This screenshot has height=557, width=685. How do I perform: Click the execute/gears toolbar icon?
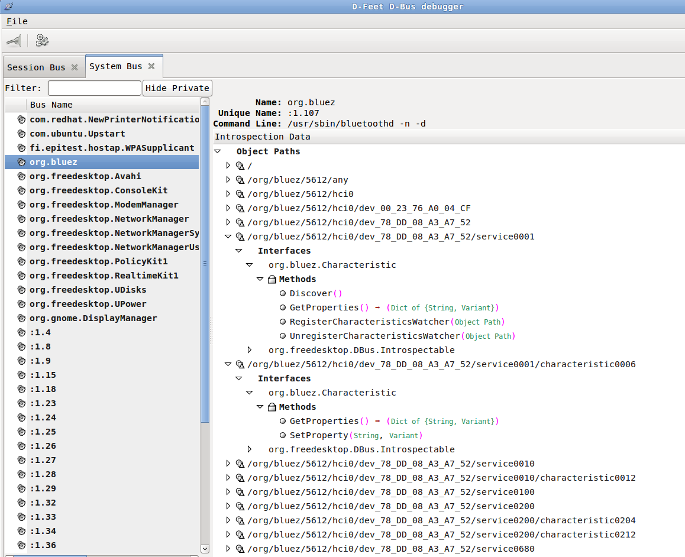[x=42, y=41]
